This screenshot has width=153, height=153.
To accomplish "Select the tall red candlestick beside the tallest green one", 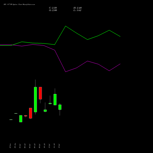I will pos(40,93).
